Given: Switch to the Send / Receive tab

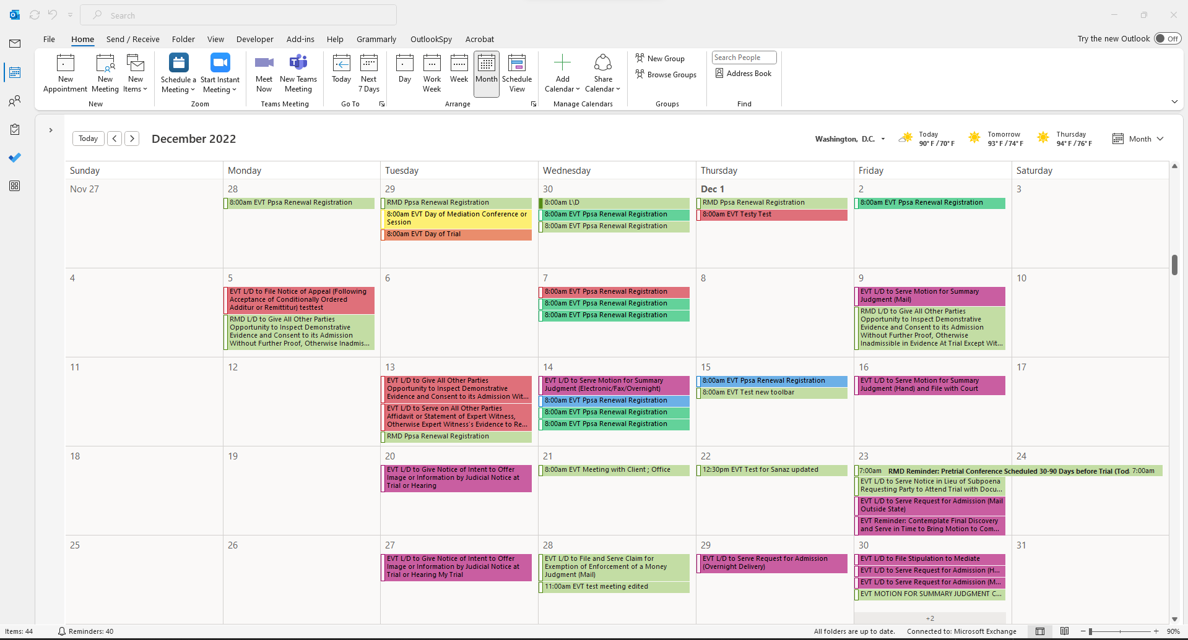Looking at the screenshot, I should pos(133,39).
